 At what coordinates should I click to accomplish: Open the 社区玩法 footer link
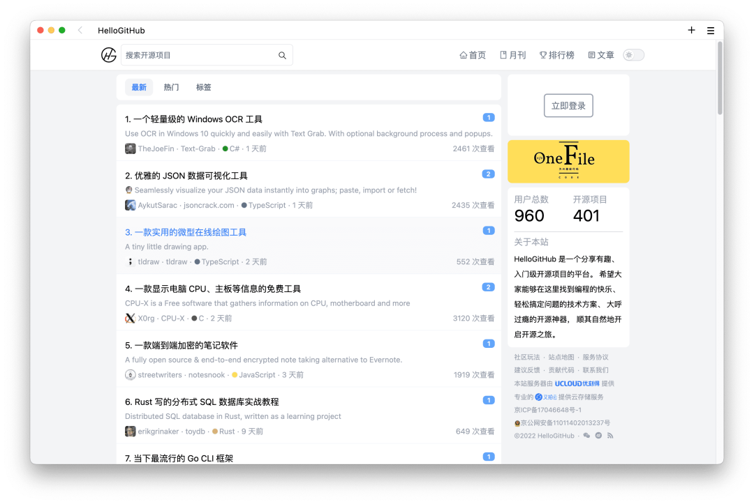click(526, 357)
